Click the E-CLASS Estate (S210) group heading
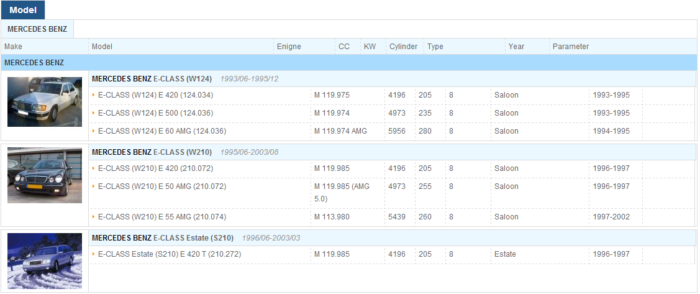 point(163,237)
